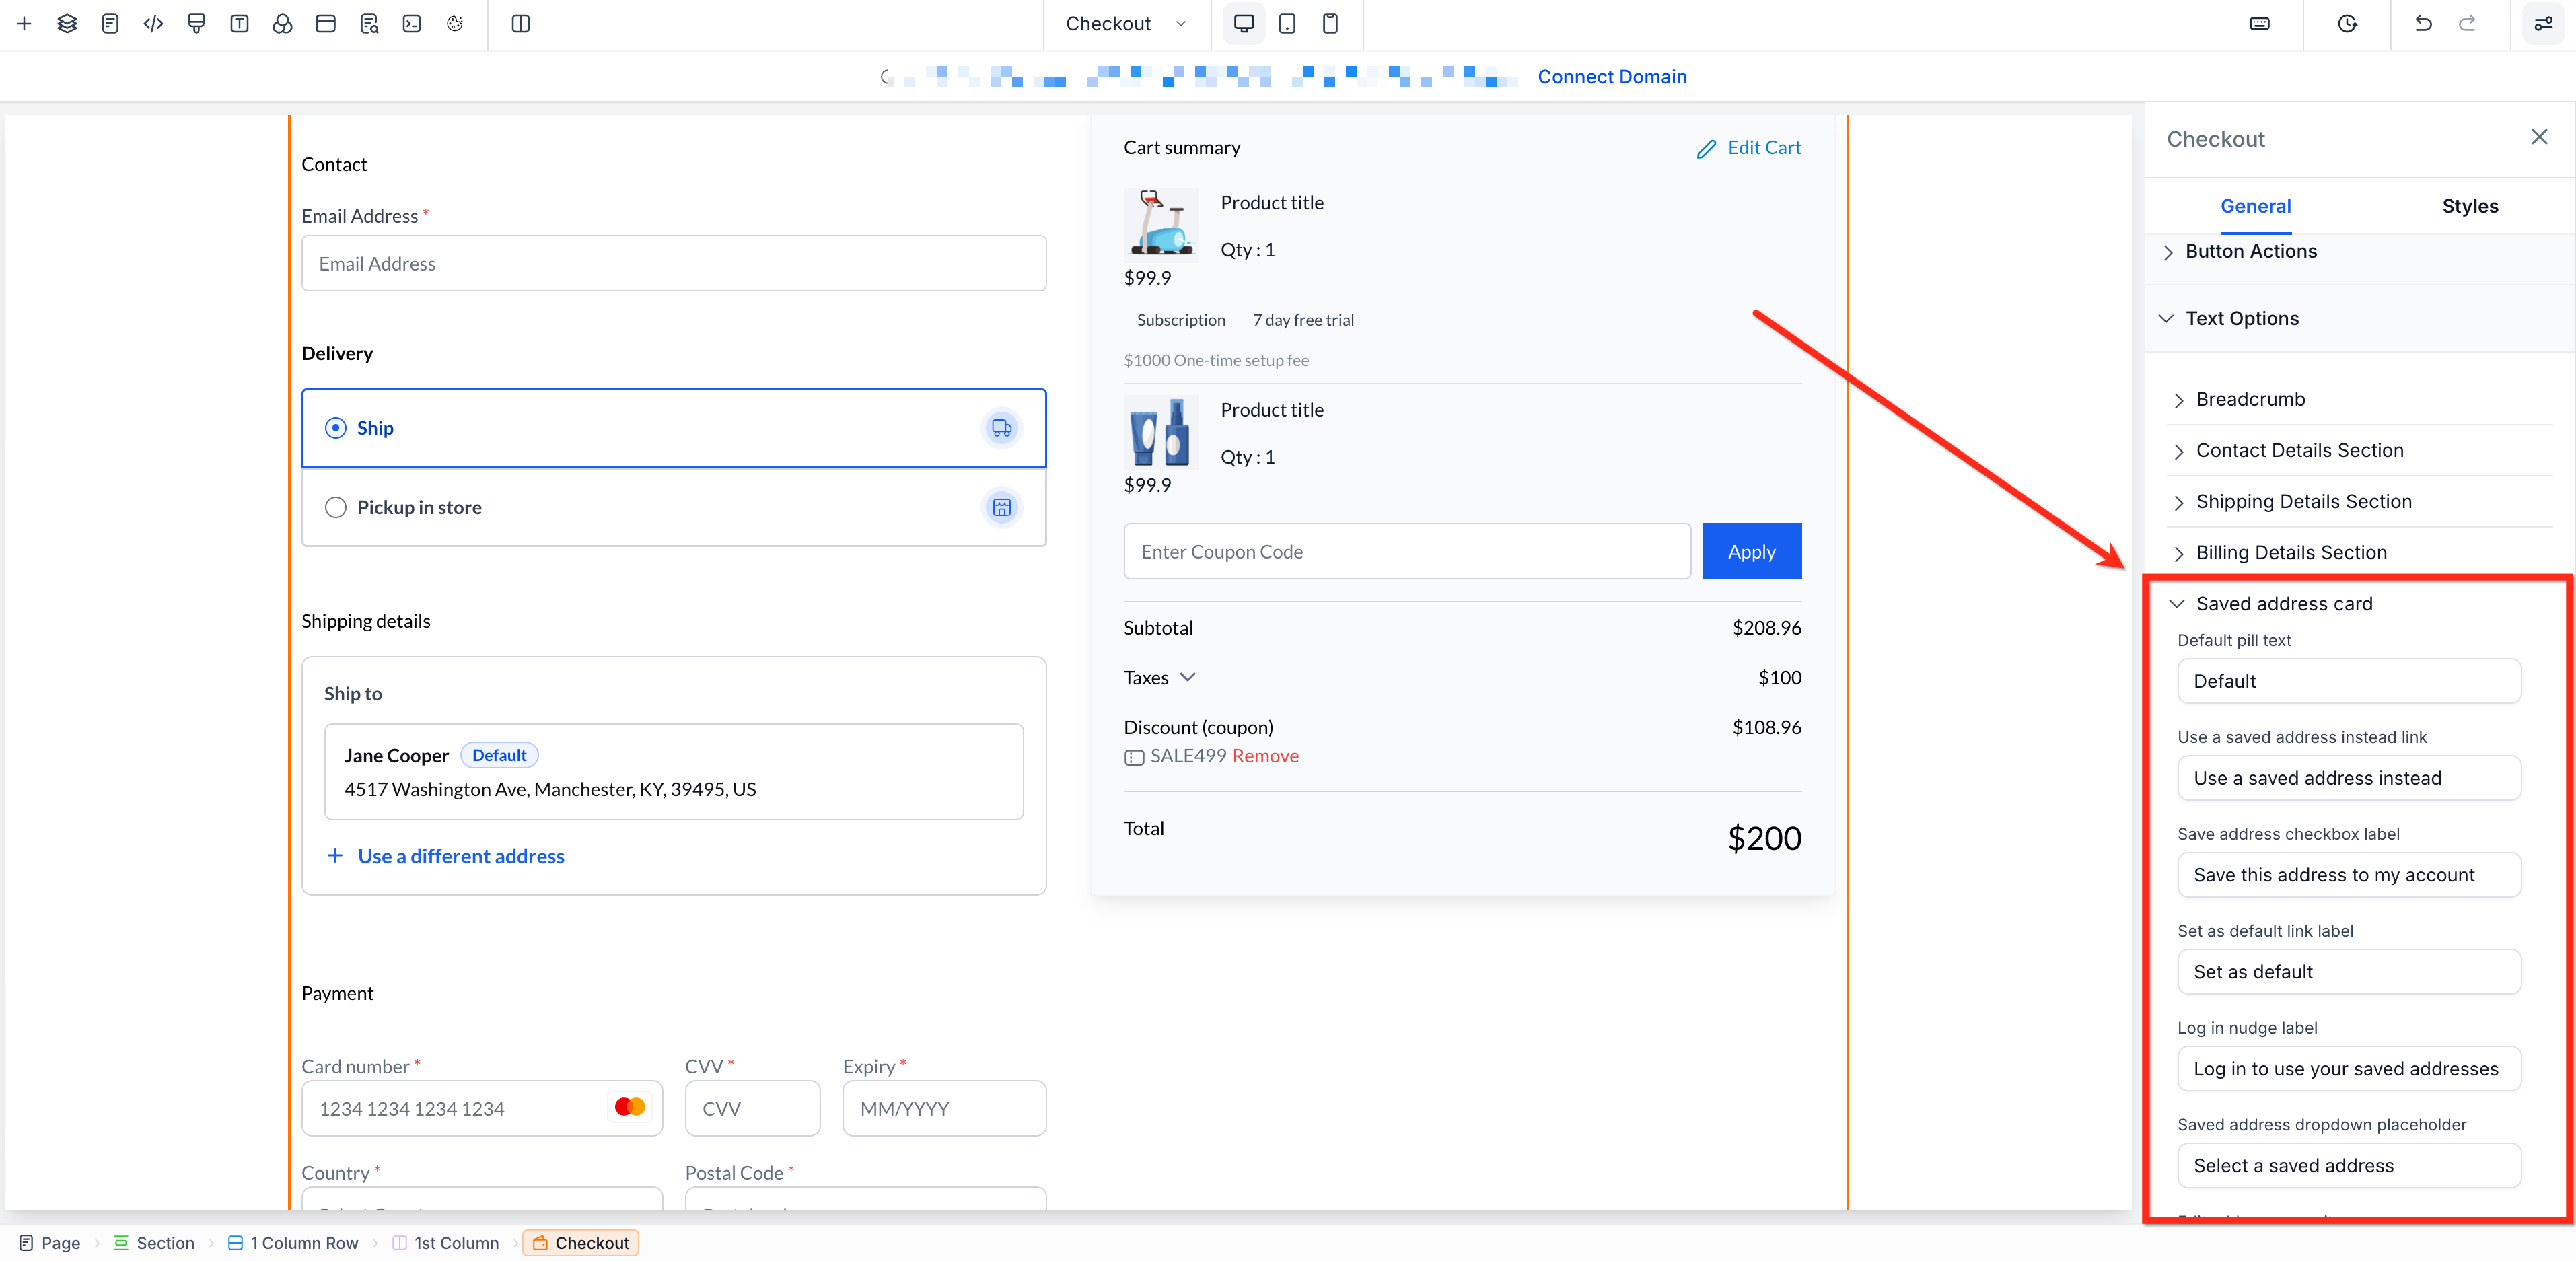Open the layers panel icon
The width and height of the screenshot is (2576, 1261).
tap(67, 23)
